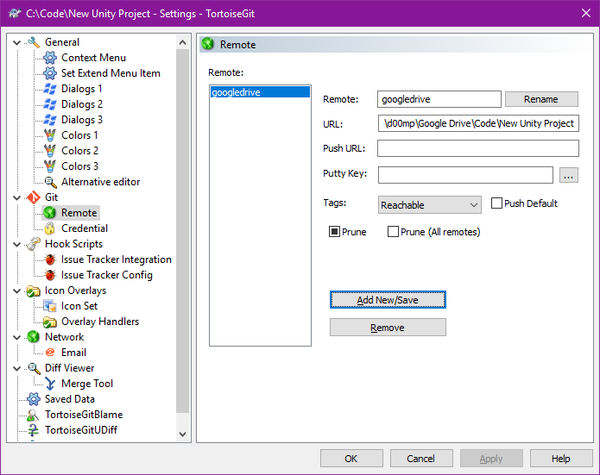Confirm settings with OK button

coord(351,458)
